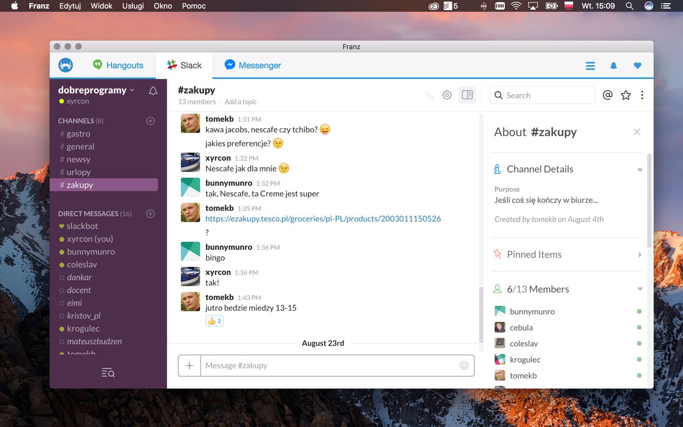683x427 pixels.
Task: Close the About #zakupy panel
Action: (637, 132)
